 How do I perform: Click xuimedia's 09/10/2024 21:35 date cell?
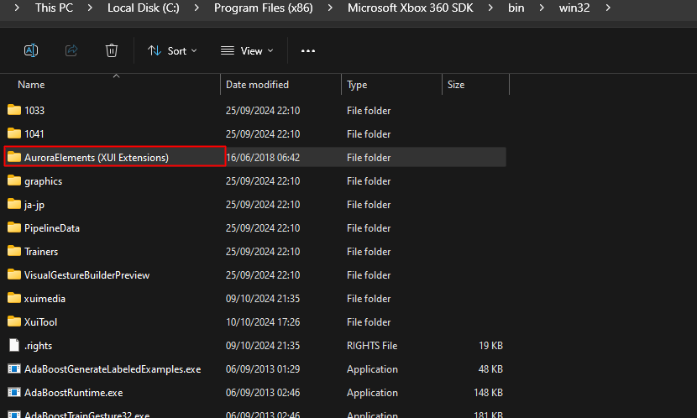263,299
